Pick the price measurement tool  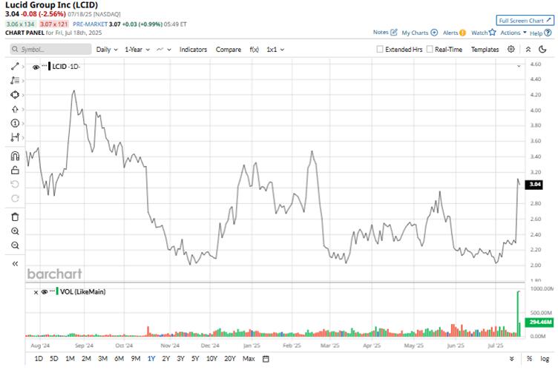[x=15, y=137]
